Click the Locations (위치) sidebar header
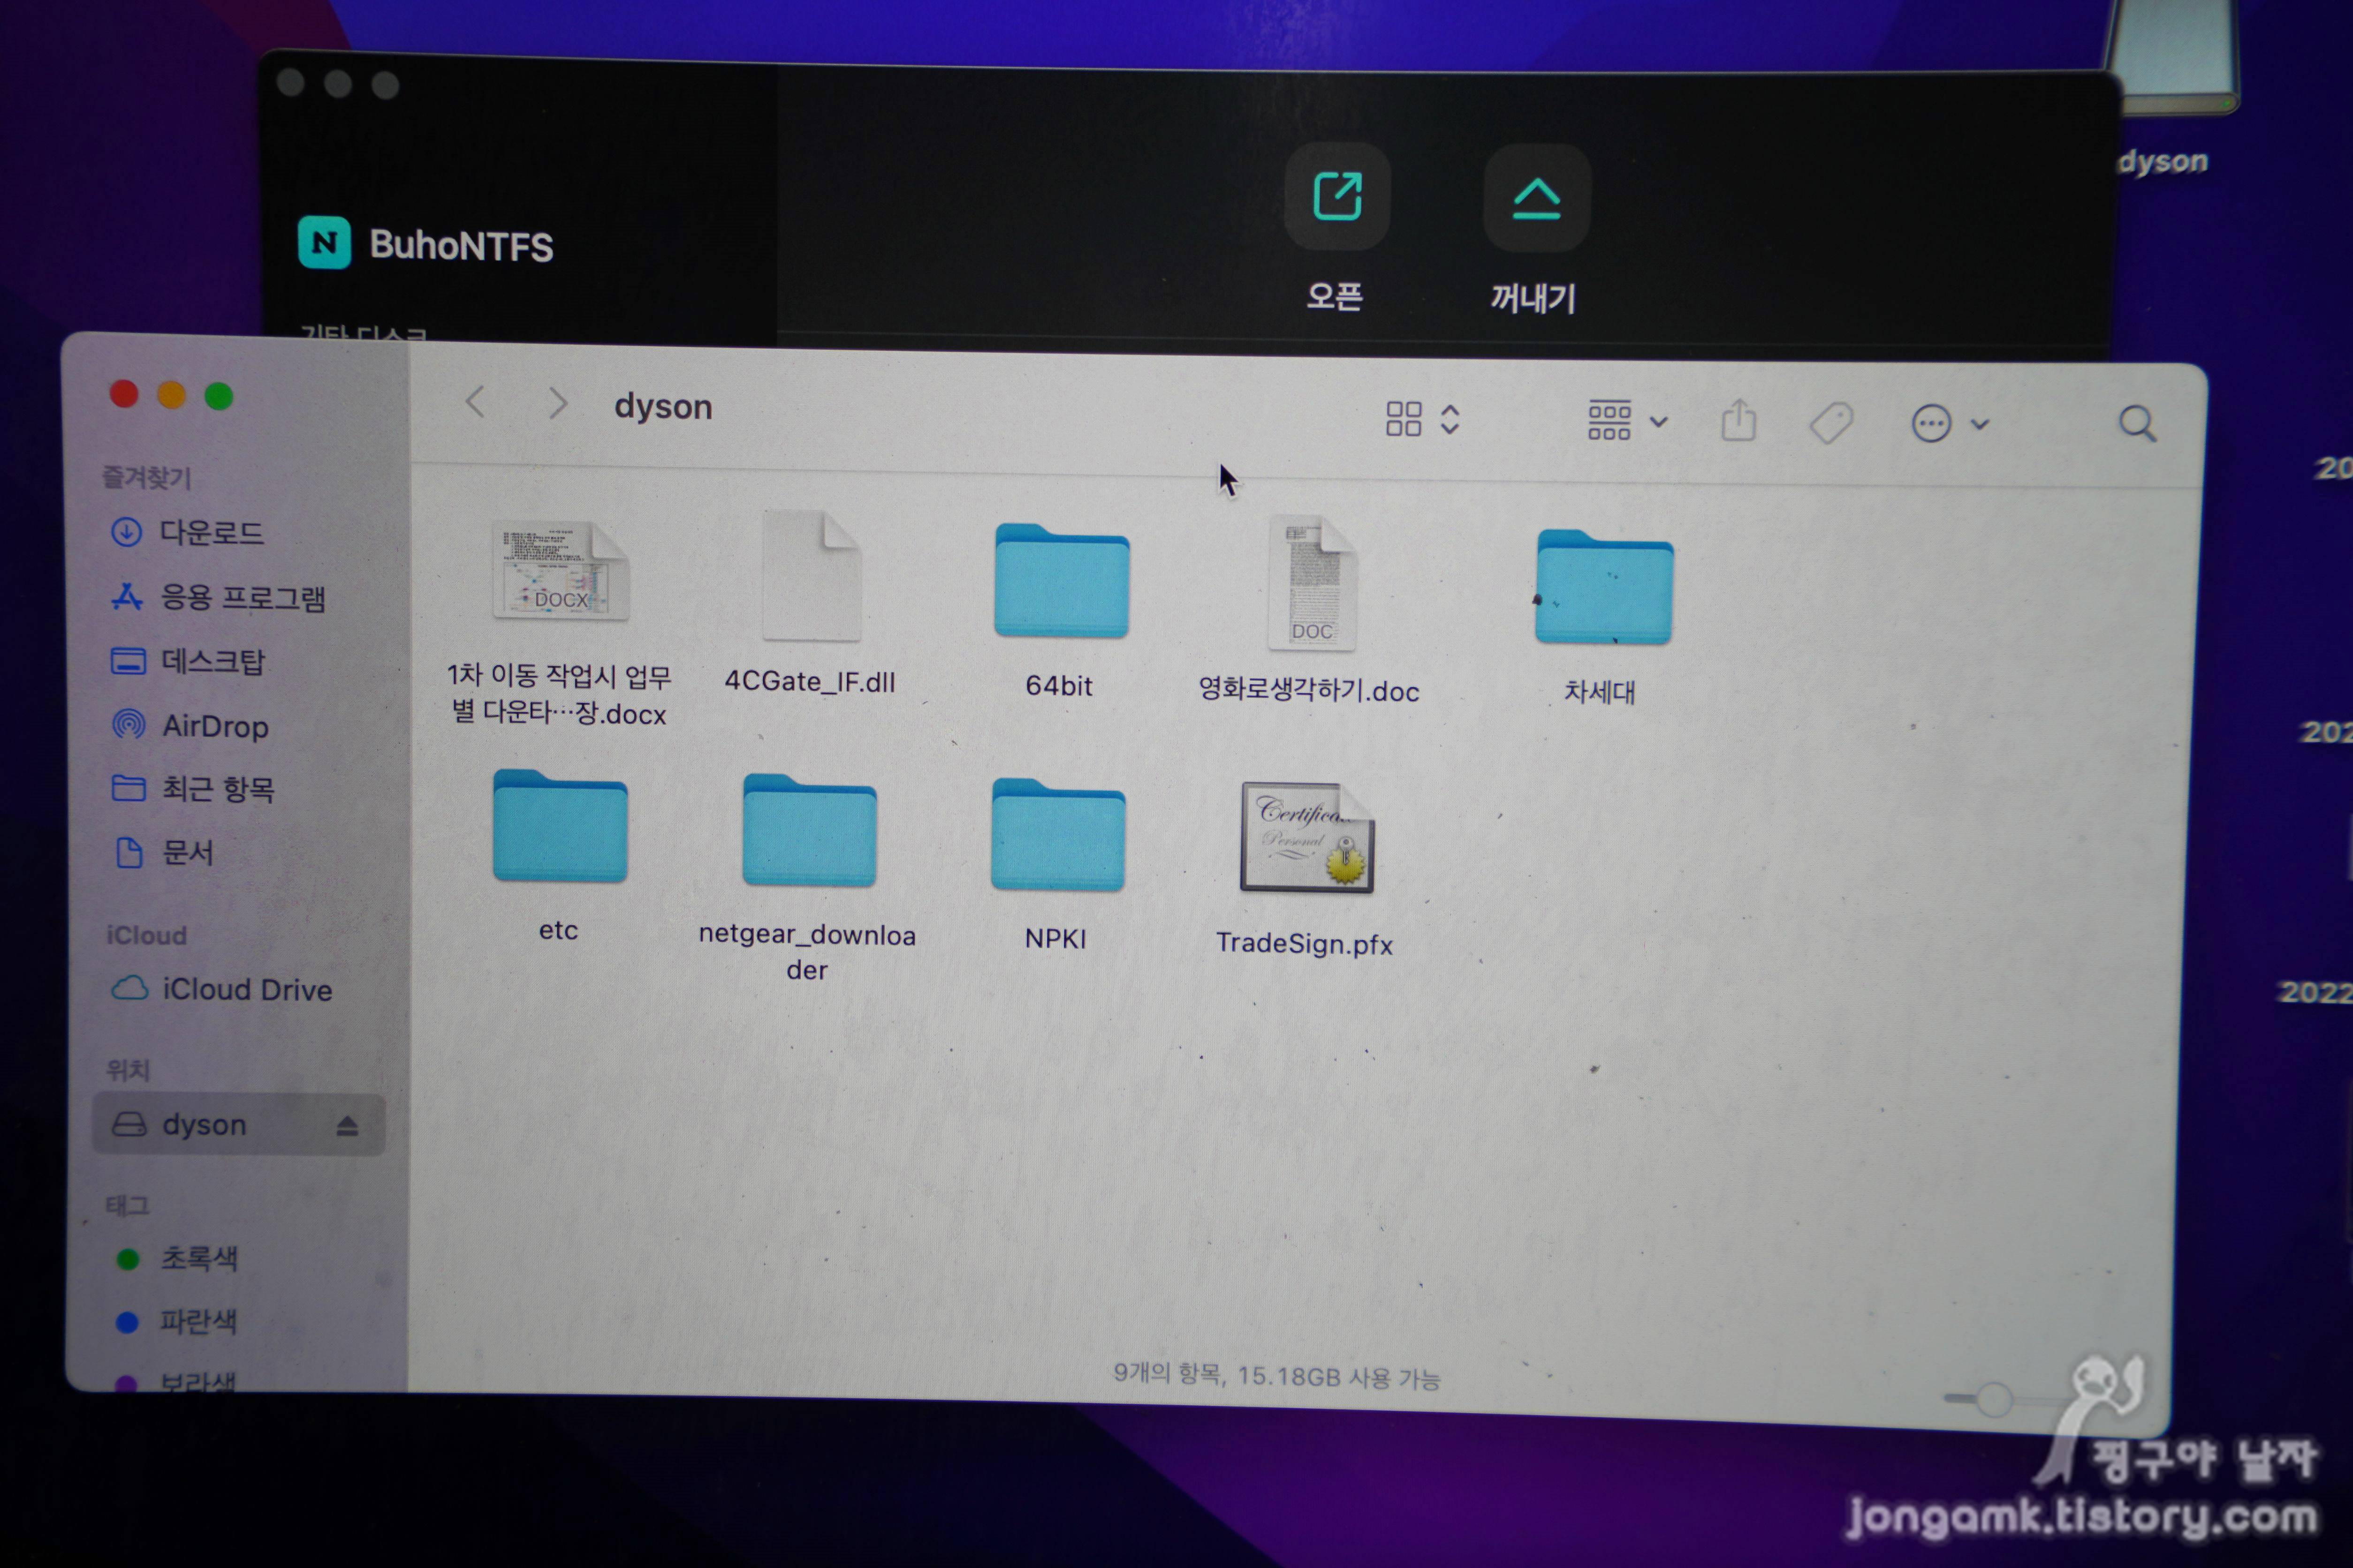The height and width of the screenshot is (1568, 2353). (x=128, y=1070)
